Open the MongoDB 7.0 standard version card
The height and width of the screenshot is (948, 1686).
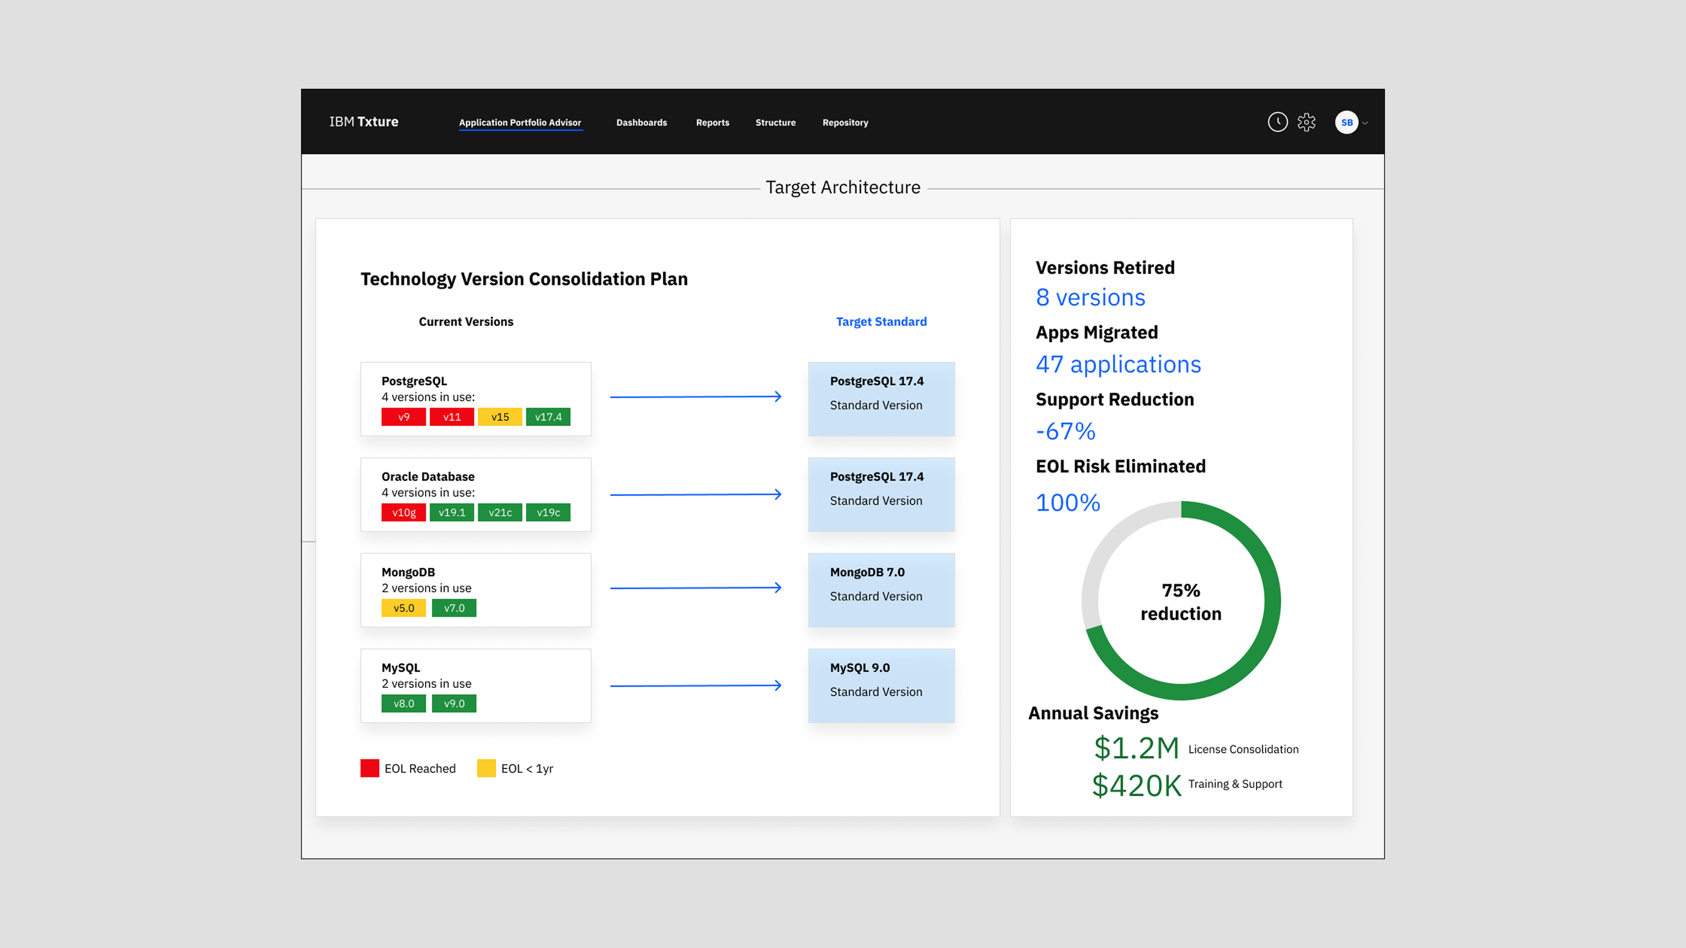(881, 590)
